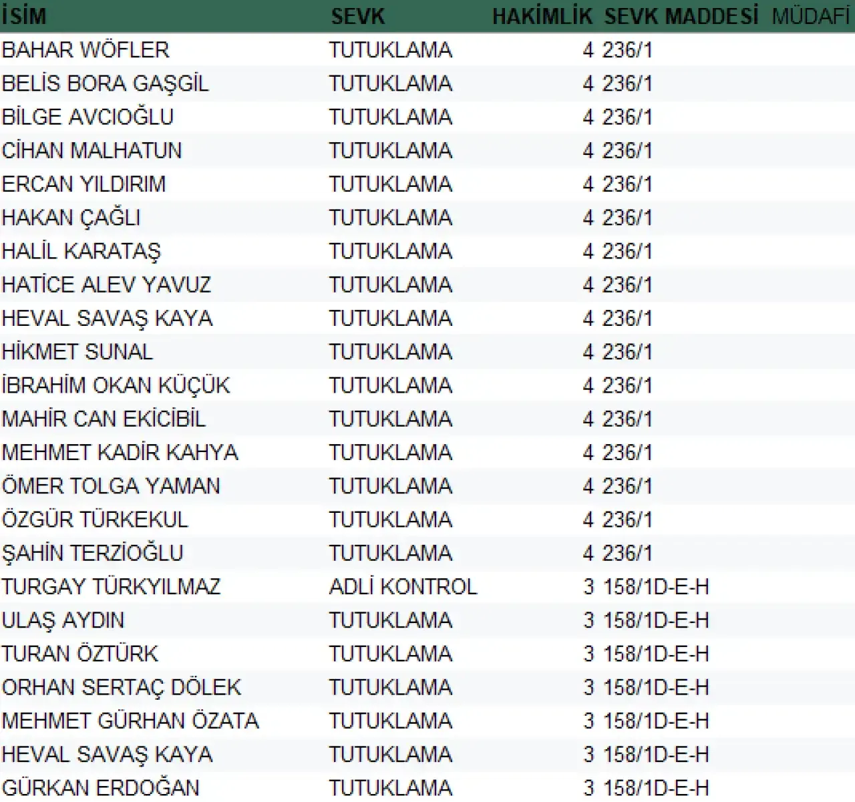
Task: Select the MEHMET GÜRHAN ÖZATA cell
Action: tap(130, 721)
